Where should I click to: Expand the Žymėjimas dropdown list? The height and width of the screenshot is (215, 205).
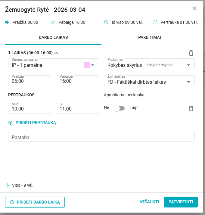(x=188, y=82)
